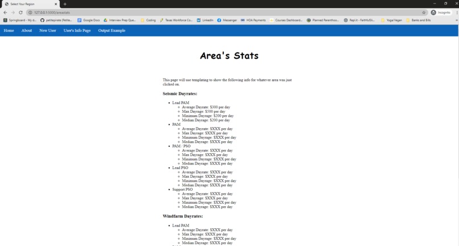
Task: Go back with the browser back arrow
Action: (x=5, y=13)
